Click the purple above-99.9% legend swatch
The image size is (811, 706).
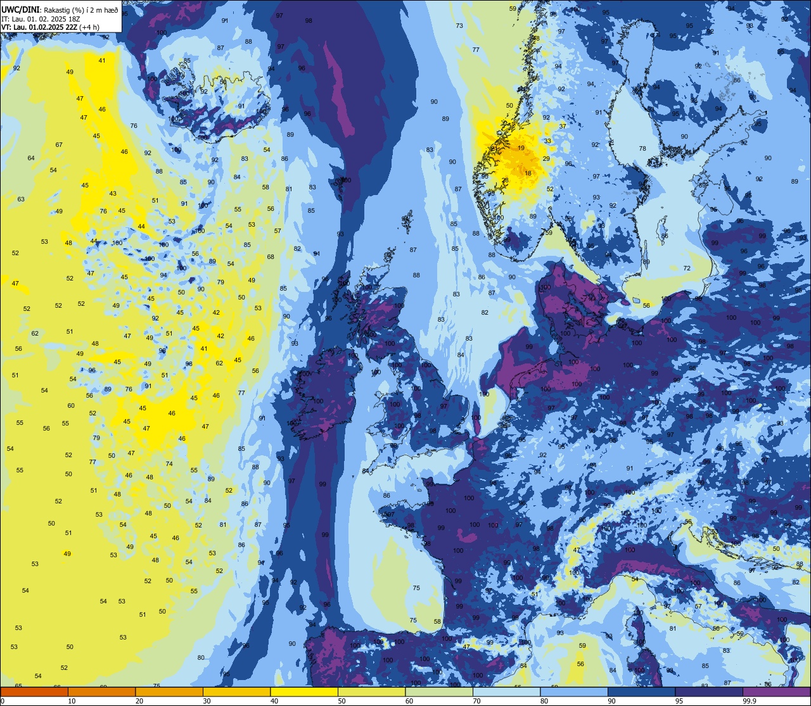coord(776,691)
